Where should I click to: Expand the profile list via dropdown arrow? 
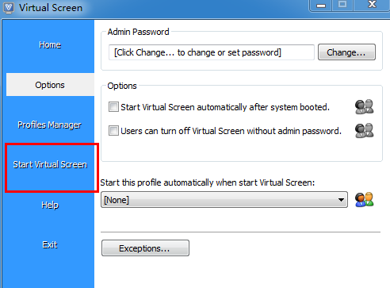pyautogui.click(x=341, y=200)
